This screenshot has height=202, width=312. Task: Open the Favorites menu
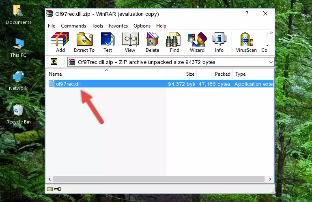(118, 26)
